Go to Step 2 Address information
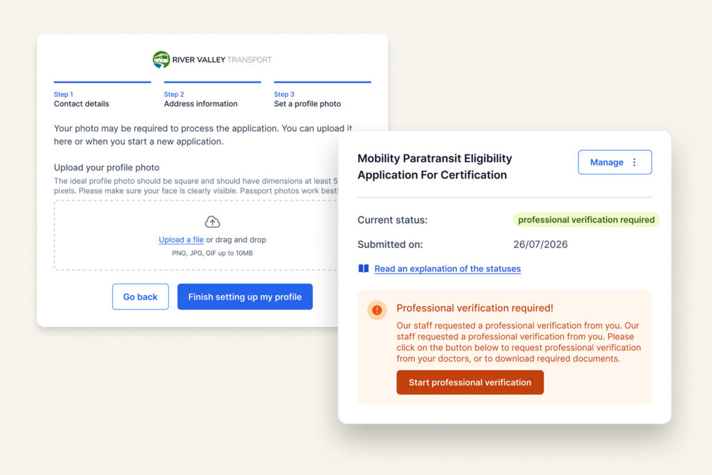Image resolution: width=712 pixels, height=475 pixels. point(200,99)
